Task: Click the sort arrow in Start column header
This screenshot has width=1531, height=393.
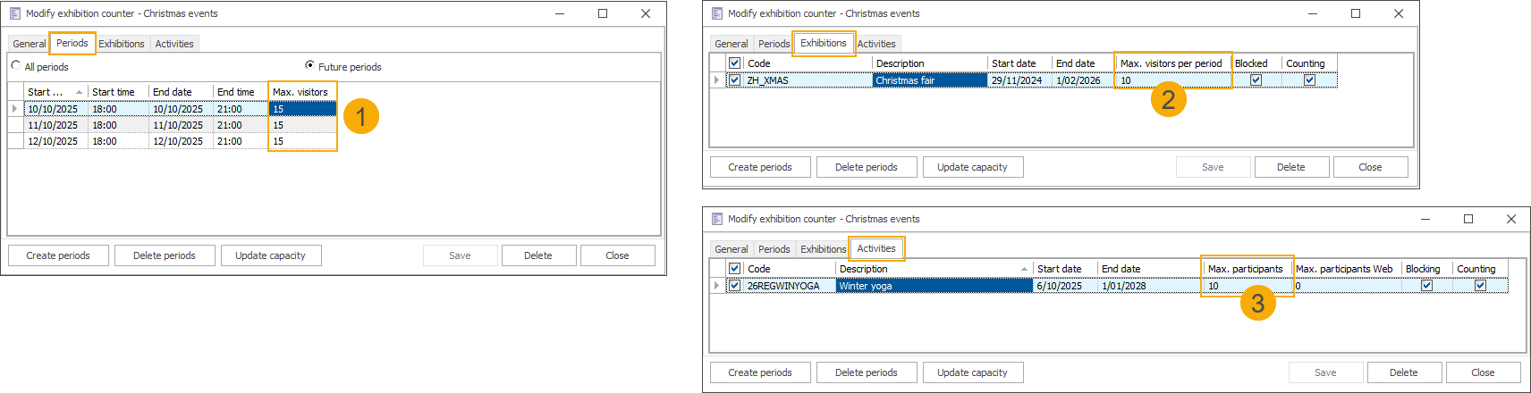Action: 79,92
